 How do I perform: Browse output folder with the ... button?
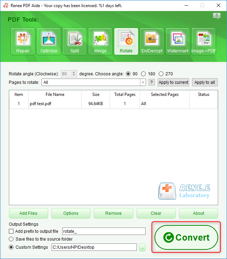(x=142, y=247)
